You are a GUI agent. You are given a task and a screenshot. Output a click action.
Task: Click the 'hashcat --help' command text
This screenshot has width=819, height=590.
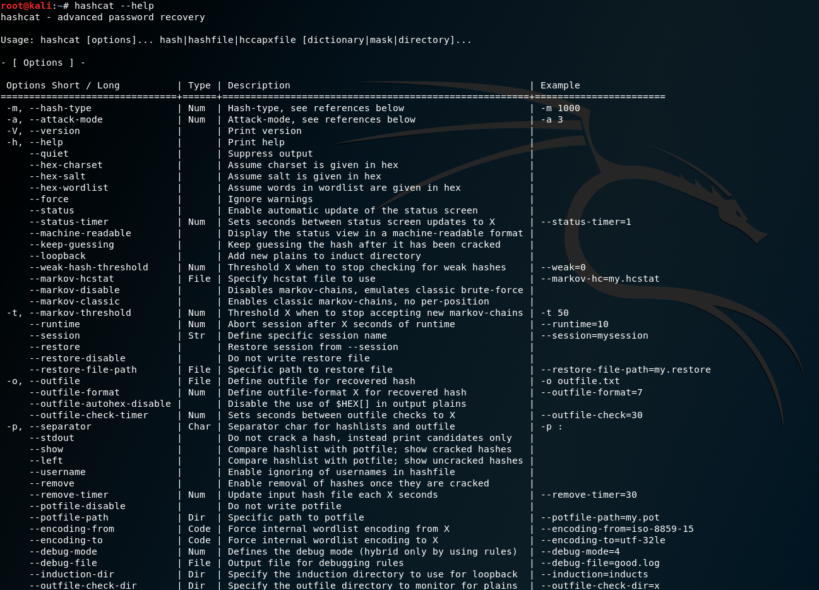click(x=114, y=6)
